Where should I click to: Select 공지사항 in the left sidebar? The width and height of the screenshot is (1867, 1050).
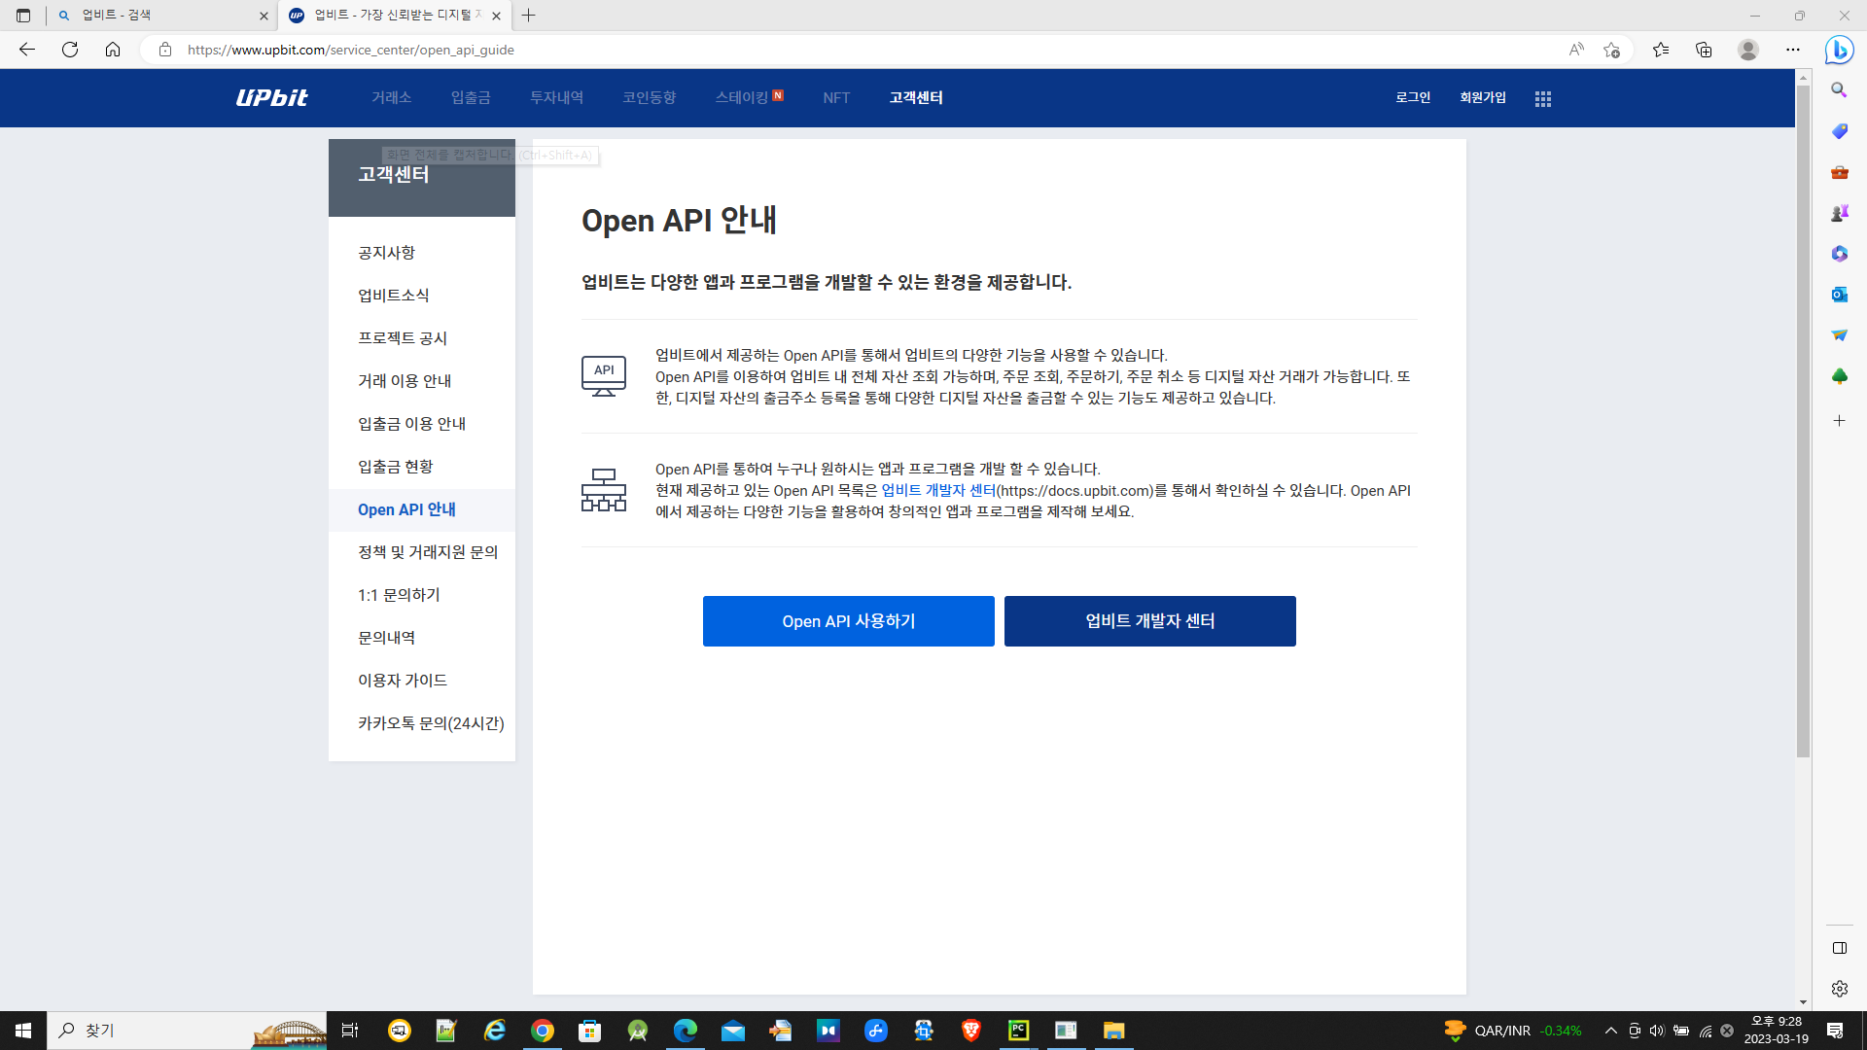pos(386,253)
